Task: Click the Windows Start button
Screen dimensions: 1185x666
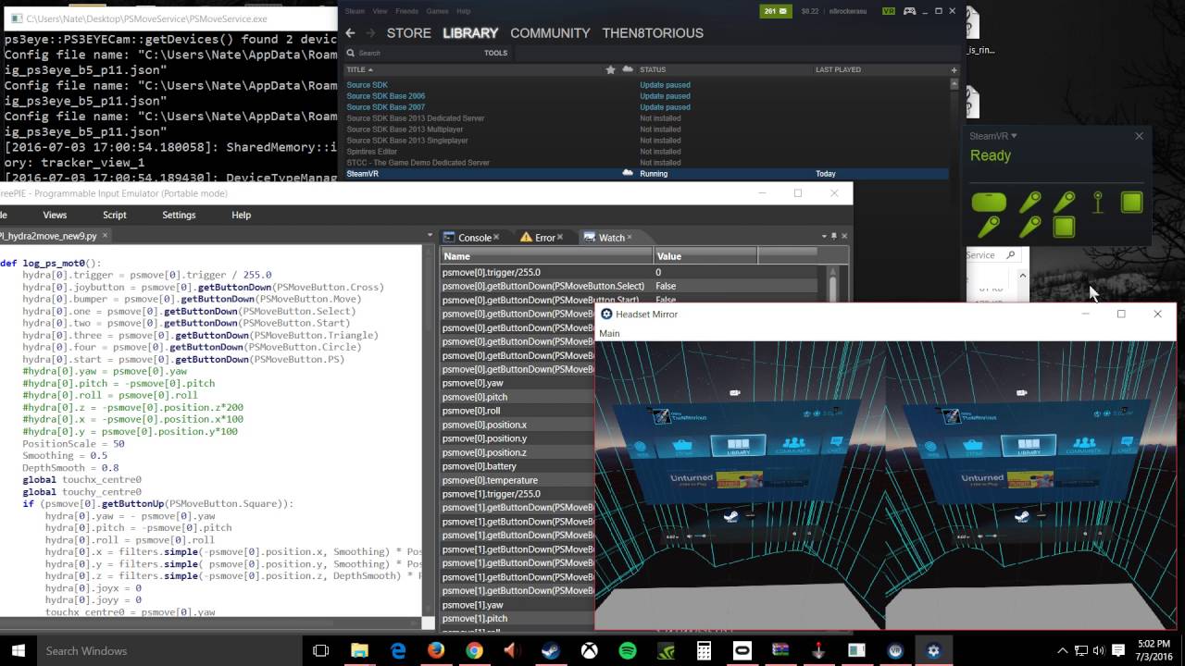Action: [18, 650]
